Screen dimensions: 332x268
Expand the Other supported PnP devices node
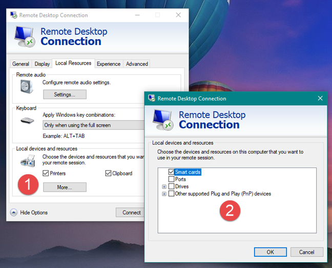pos(164,194)
